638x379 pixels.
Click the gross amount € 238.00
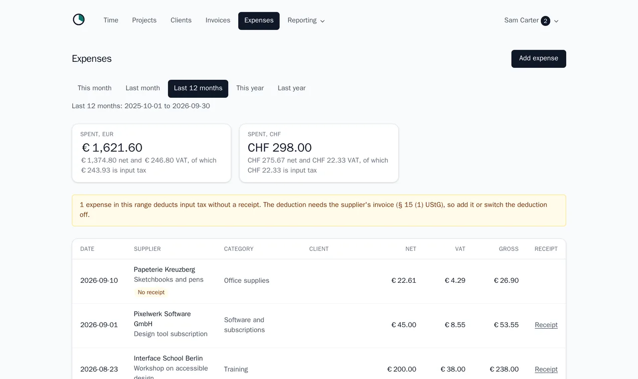click(504, 370)
